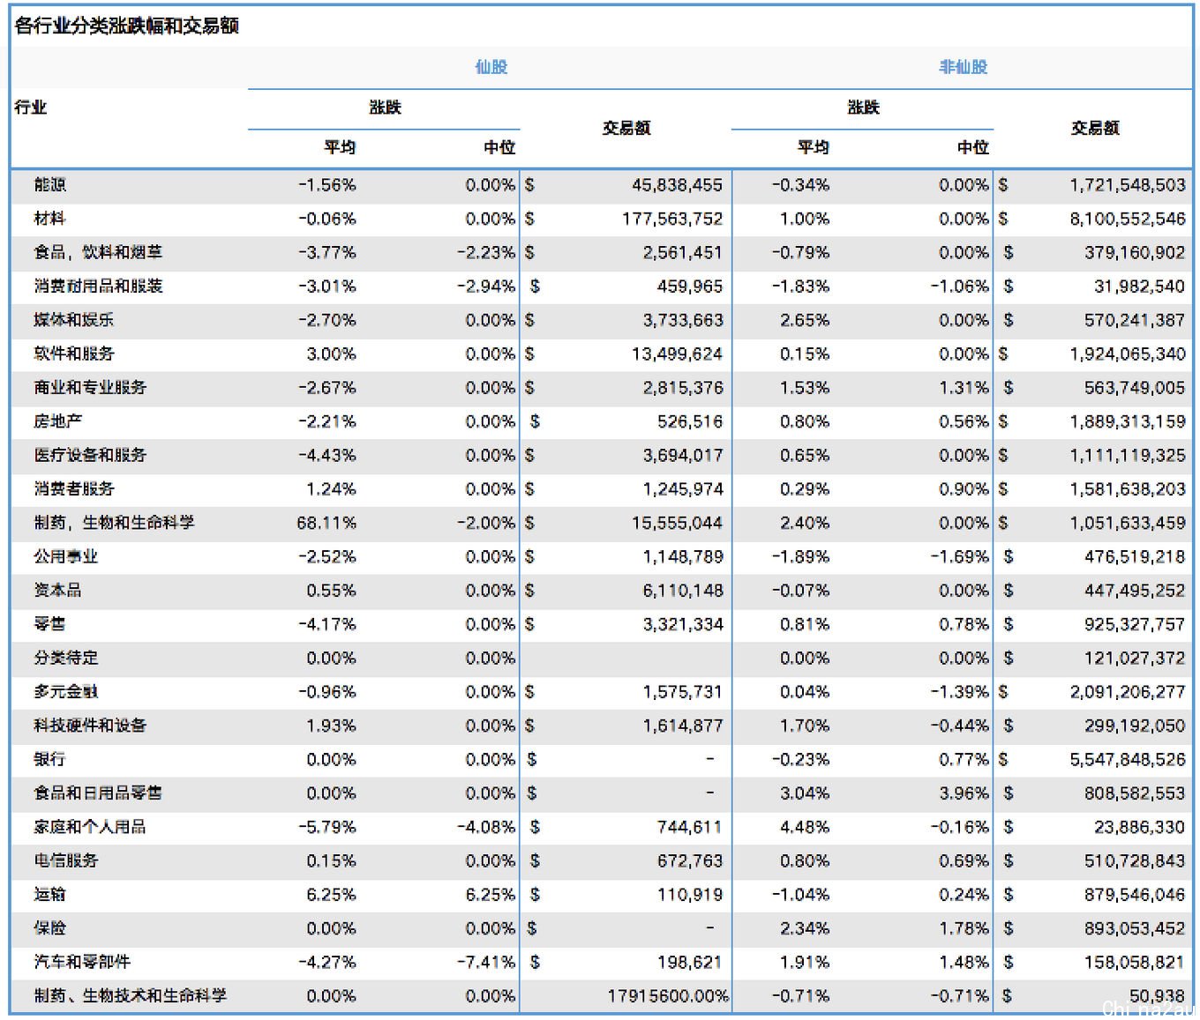Select the table title 各行业分类涨跌幅和交易额

pyautogui.click(x=126, y=26)
